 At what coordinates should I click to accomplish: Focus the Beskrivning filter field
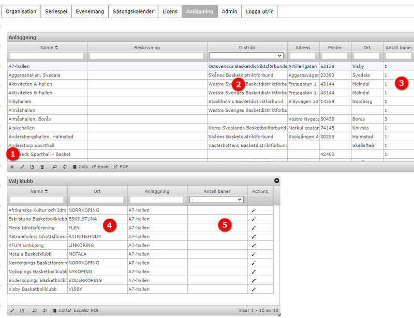[x=147, y=56]
